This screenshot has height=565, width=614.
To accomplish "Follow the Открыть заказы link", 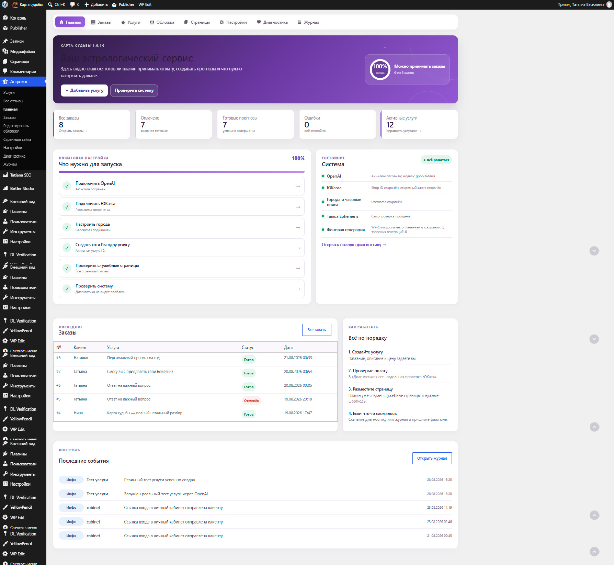I will pyautogui.click(x=73, y=131).
